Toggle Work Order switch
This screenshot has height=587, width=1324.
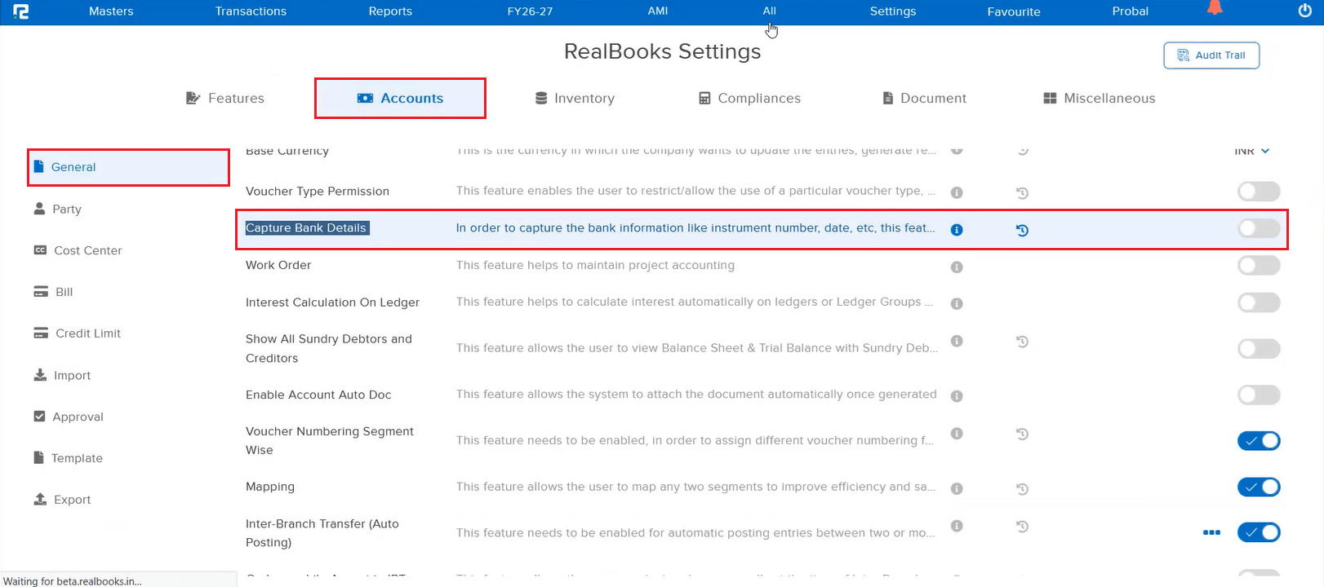(x=1259, y=265)
